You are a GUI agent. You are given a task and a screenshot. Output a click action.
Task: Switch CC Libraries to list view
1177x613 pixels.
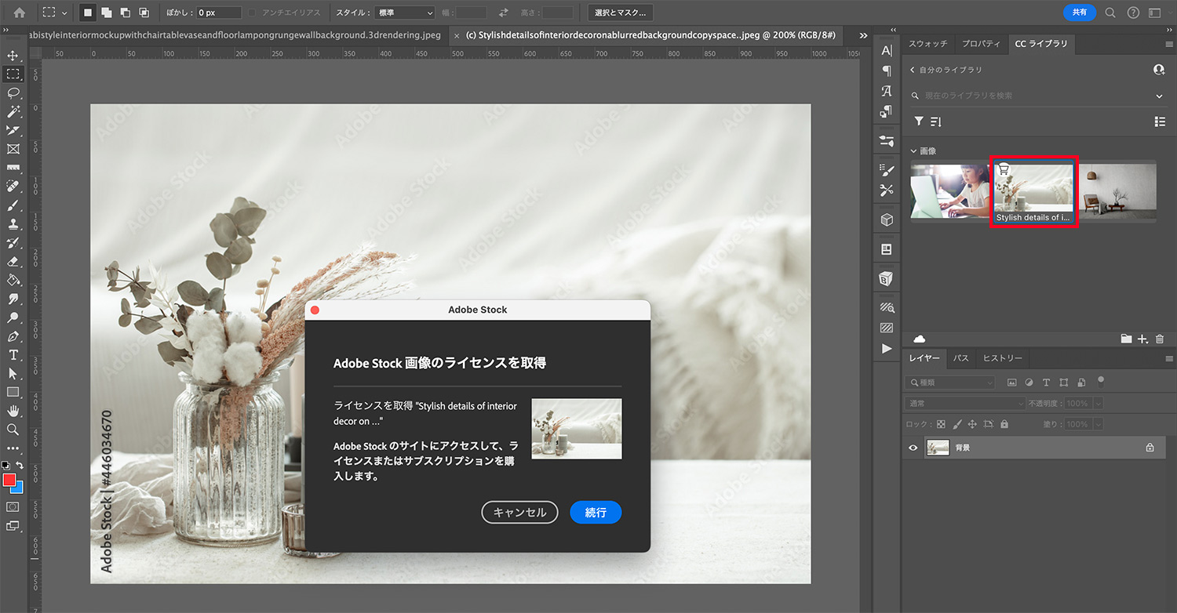1160,122
